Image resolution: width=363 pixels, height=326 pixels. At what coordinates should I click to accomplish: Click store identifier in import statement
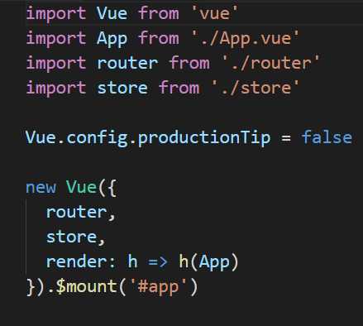pos(122,88)
